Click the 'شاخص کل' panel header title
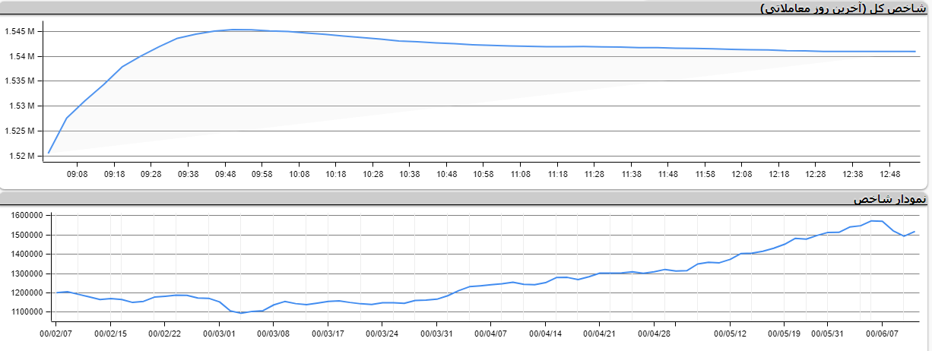The height and width of the screenshot is (351, 932). coord(844,8)
